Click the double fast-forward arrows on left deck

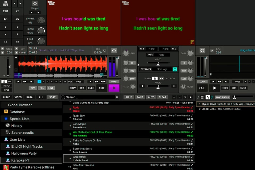point(97,82)
